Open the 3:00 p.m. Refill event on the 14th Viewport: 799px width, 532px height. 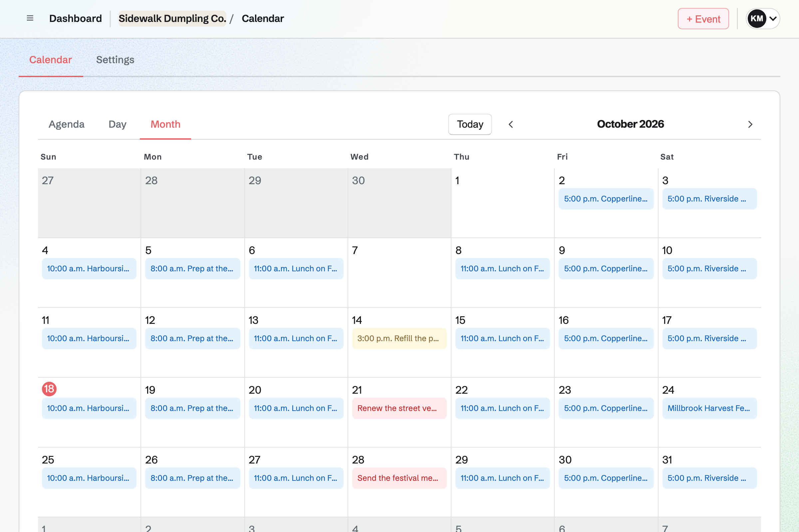pos(399,338)
